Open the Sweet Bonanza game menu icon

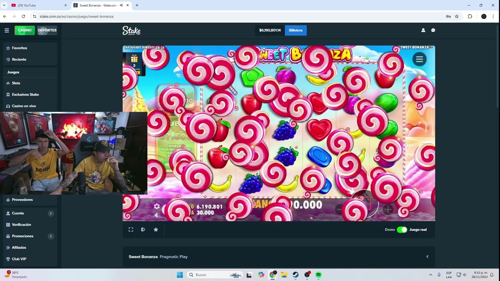pyautogui.click(x=420, y=59)
